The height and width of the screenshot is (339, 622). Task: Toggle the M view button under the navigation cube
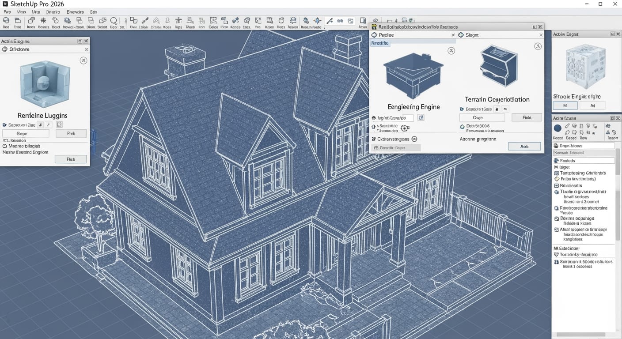click(565, 105)
